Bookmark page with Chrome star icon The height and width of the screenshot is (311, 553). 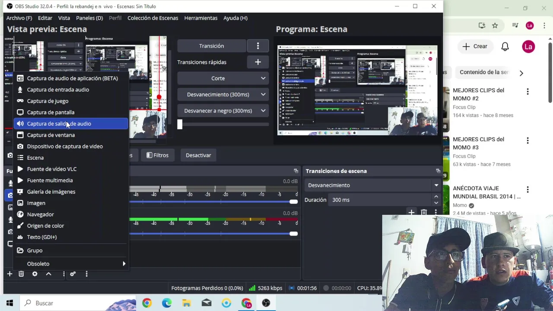click(x=495, y=25)
